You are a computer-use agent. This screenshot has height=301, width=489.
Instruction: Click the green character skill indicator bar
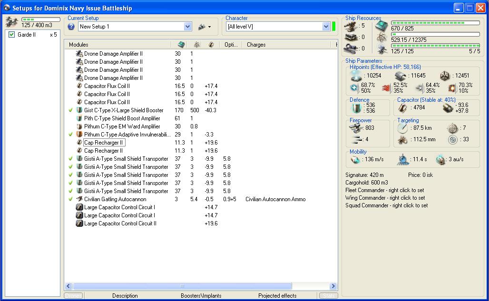[x=334, y=27]
